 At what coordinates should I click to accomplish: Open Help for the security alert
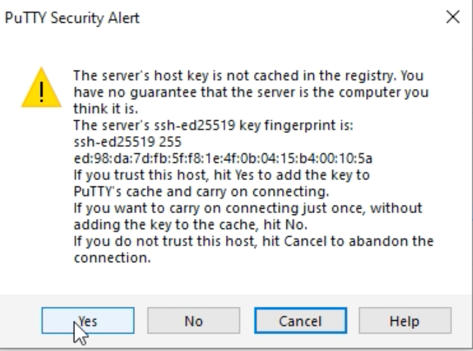click(x=405, y=321)
